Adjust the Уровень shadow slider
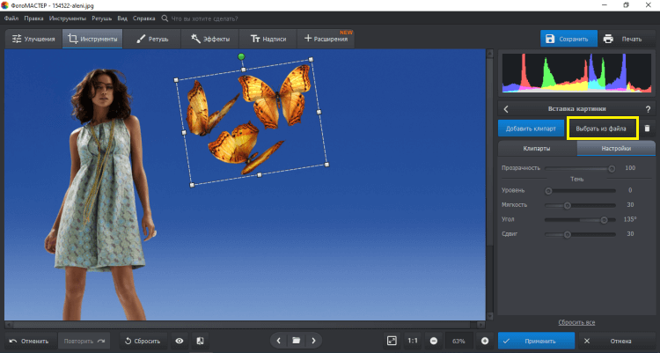 pyautogui.click(x=580, y=191)
